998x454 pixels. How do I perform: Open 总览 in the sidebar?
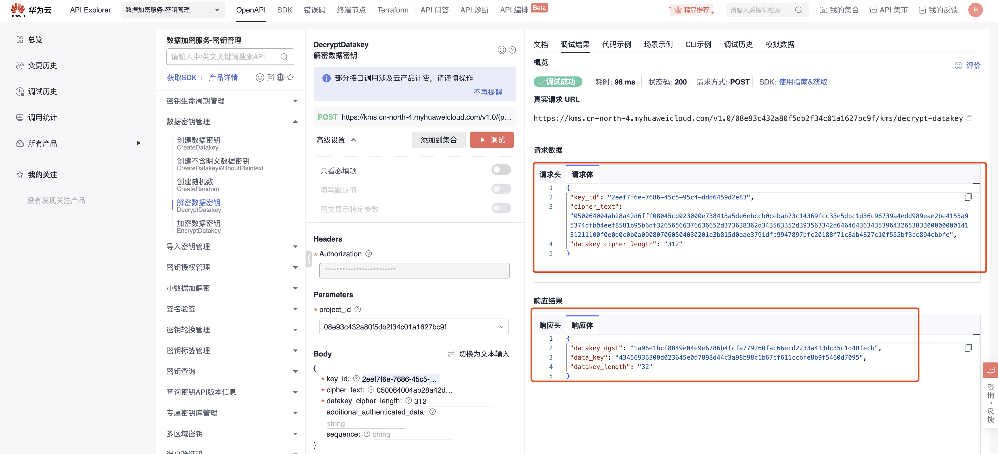35,40
